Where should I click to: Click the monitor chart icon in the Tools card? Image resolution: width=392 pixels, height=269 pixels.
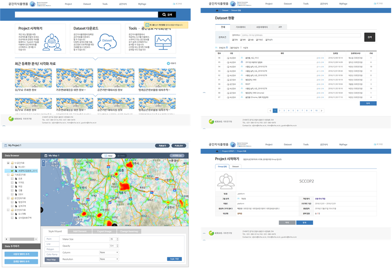pyautogui.click(x=163, y=42)
